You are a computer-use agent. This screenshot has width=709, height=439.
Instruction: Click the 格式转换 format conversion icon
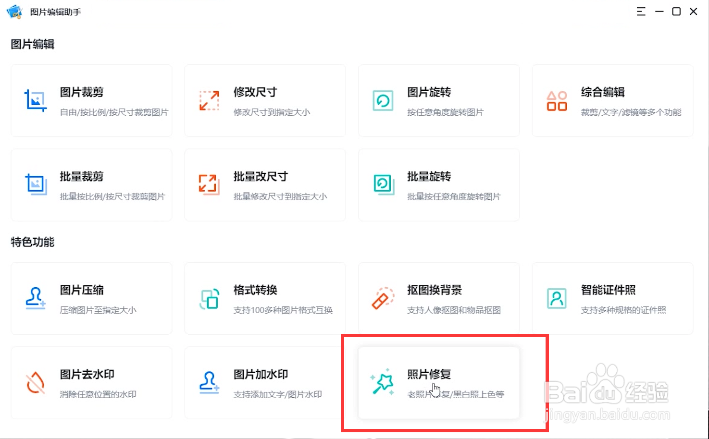point(209,298)
